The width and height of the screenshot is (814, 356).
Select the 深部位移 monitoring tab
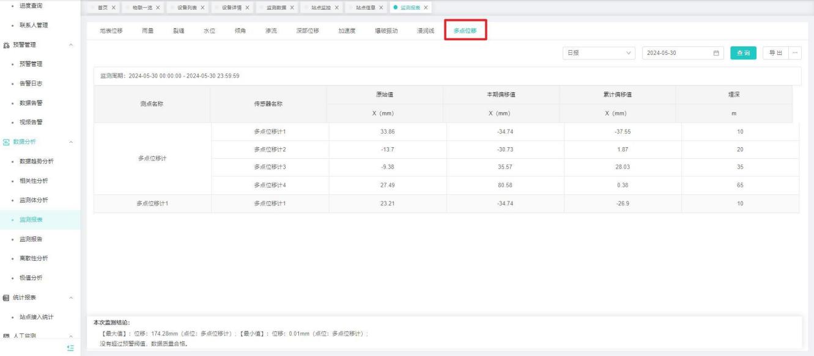coord(308,31)
